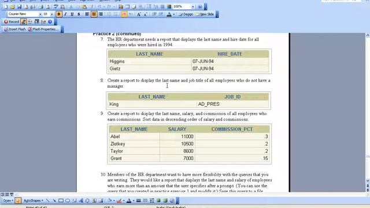Viewport: 370px width, 208px height.
Task: Toggle Align Left
Action: (x=87, y=14)
